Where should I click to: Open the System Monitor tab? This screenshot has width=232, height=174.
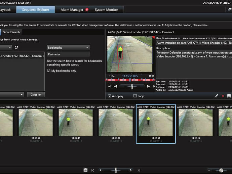(x=106, y=10)
